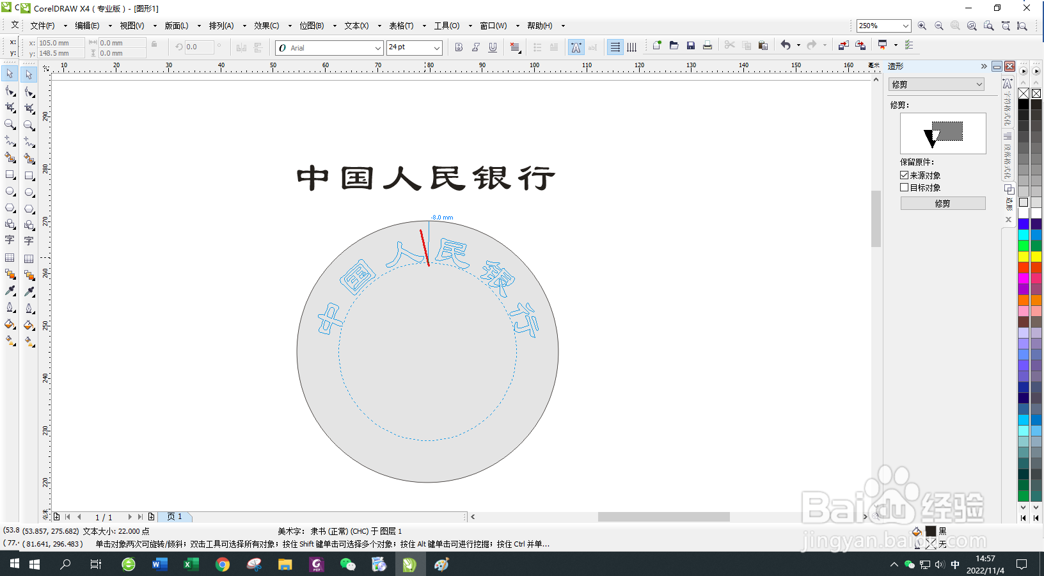Click the horizontal scrollbar thumb
1044x576 pixels.
click(x=663, y=516)
